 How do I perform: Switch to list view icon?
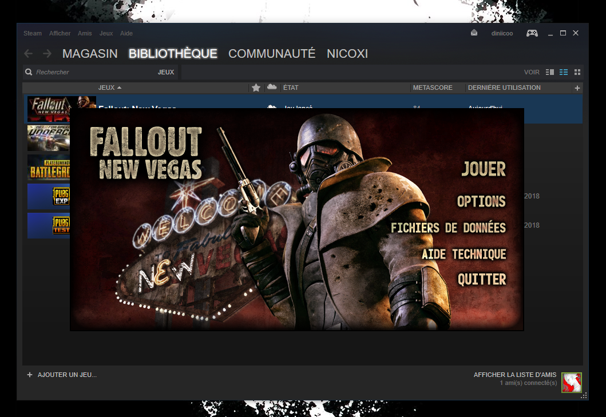(564, 72)
